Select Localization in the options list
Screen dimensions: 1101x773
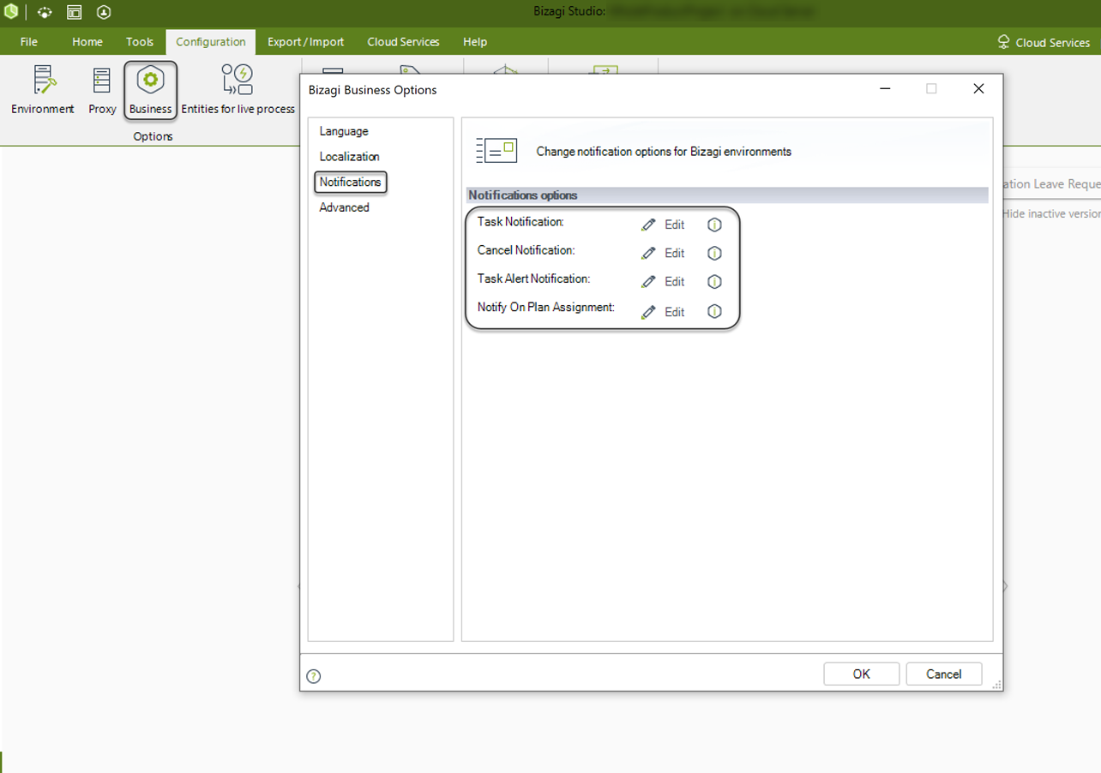point(349,157)
